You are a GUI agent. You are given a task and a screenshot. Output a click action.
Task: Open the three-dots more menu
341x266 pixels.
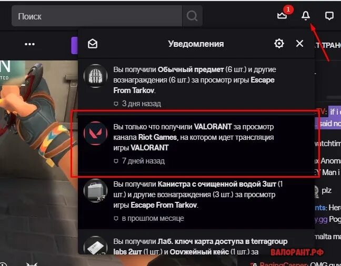pos(30,44)
